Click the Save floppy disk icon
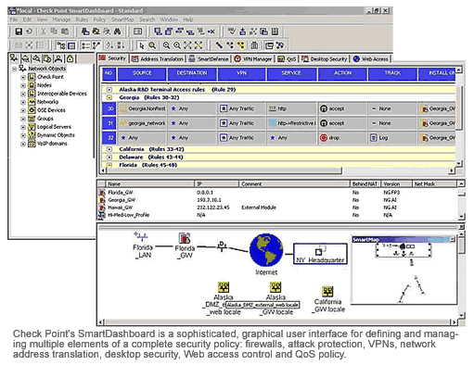Image resolution: width=474 pixels, height=365 pixels. pyautogui.click(x=19, y=31)
